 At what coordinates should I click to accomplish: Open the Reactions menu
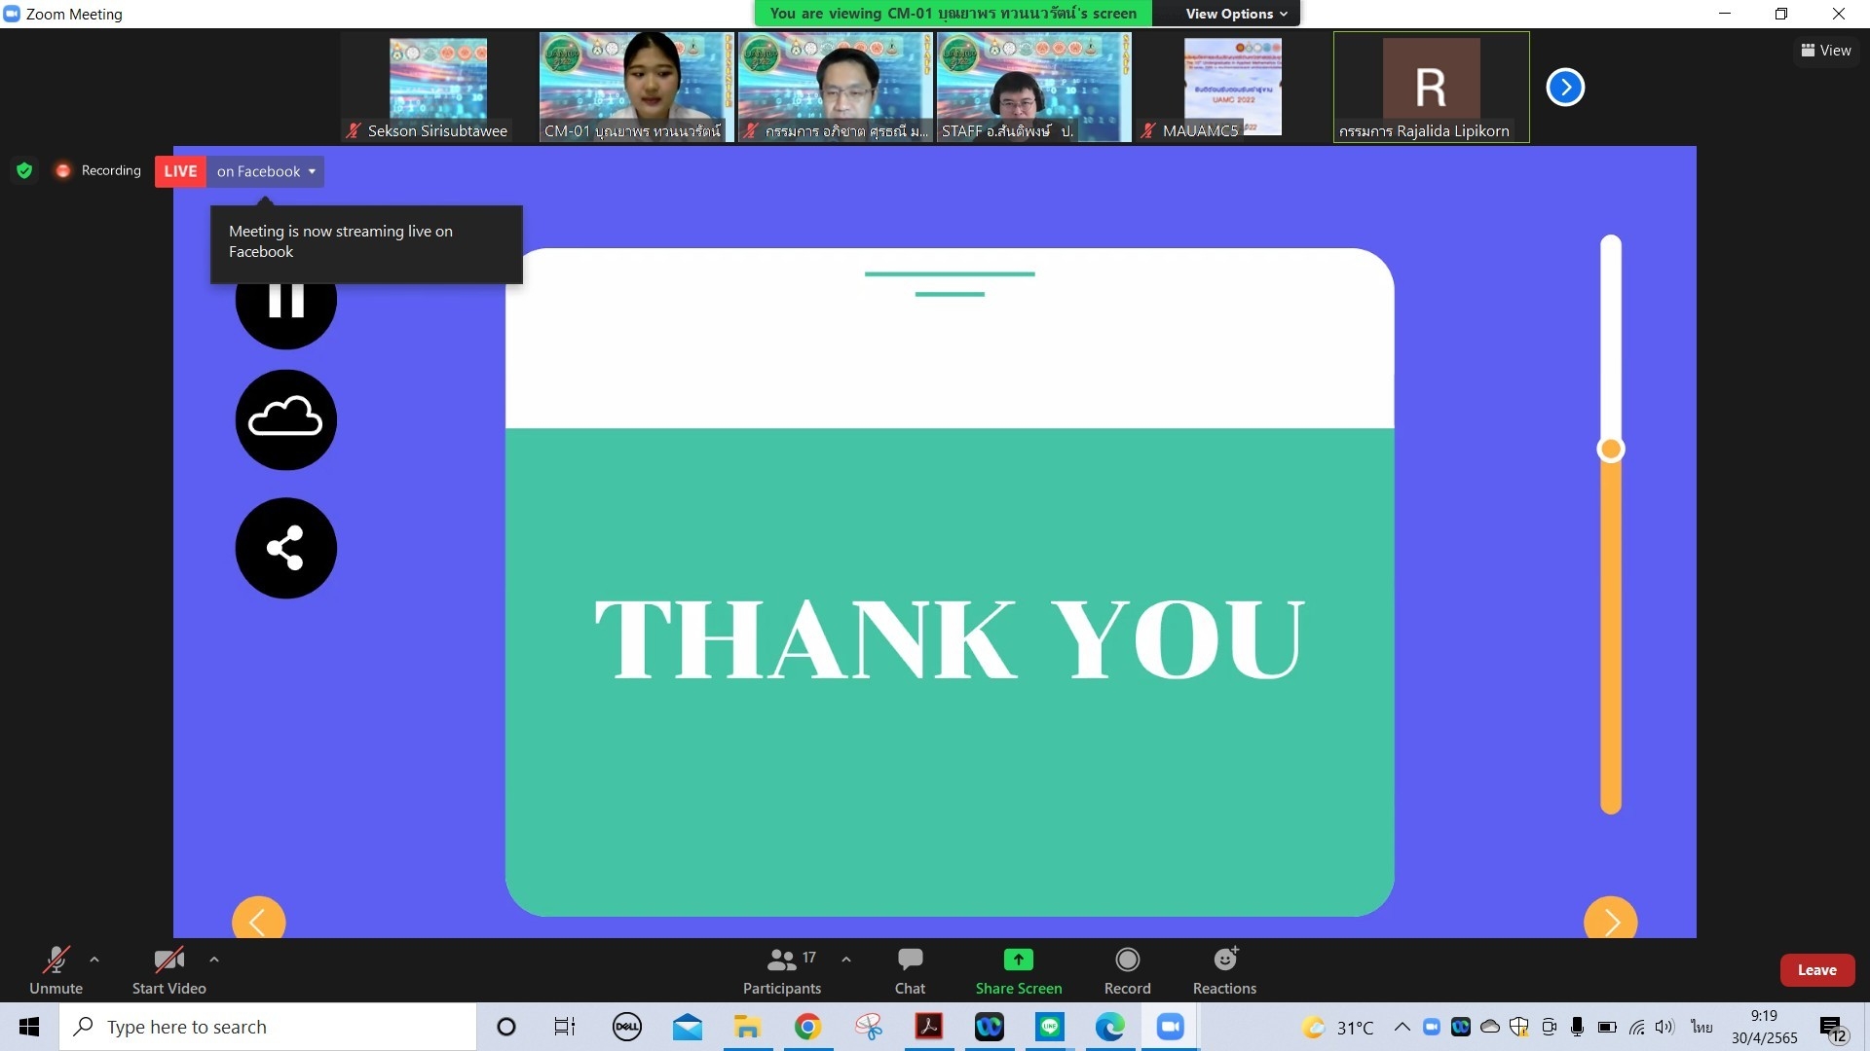[1224, 970]
